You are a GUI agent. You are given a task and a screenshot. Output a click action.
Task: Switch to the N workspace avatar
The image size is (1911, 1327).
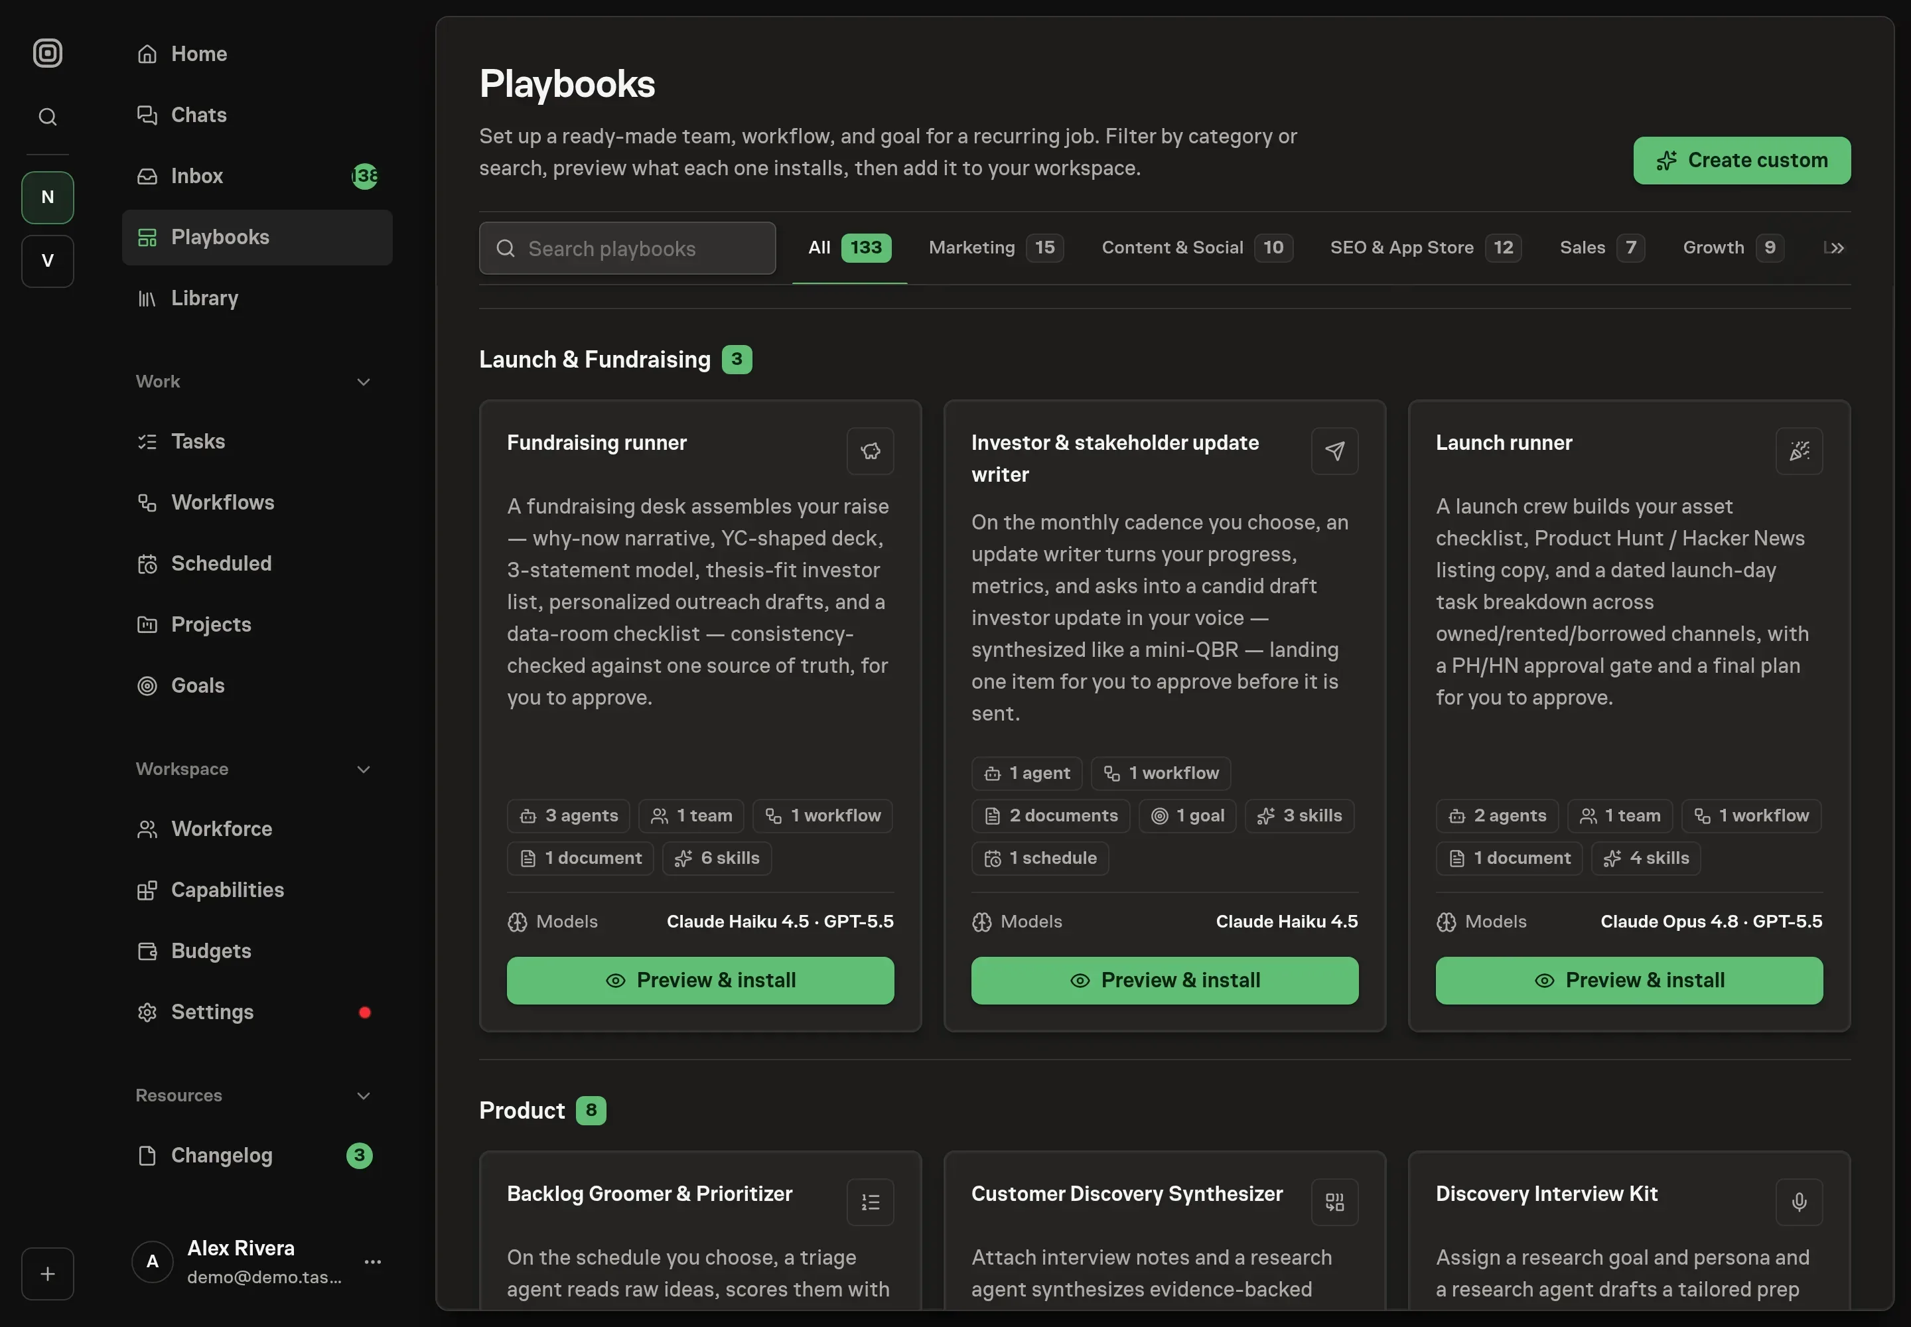pyautogui.click(x=47, y=198)
